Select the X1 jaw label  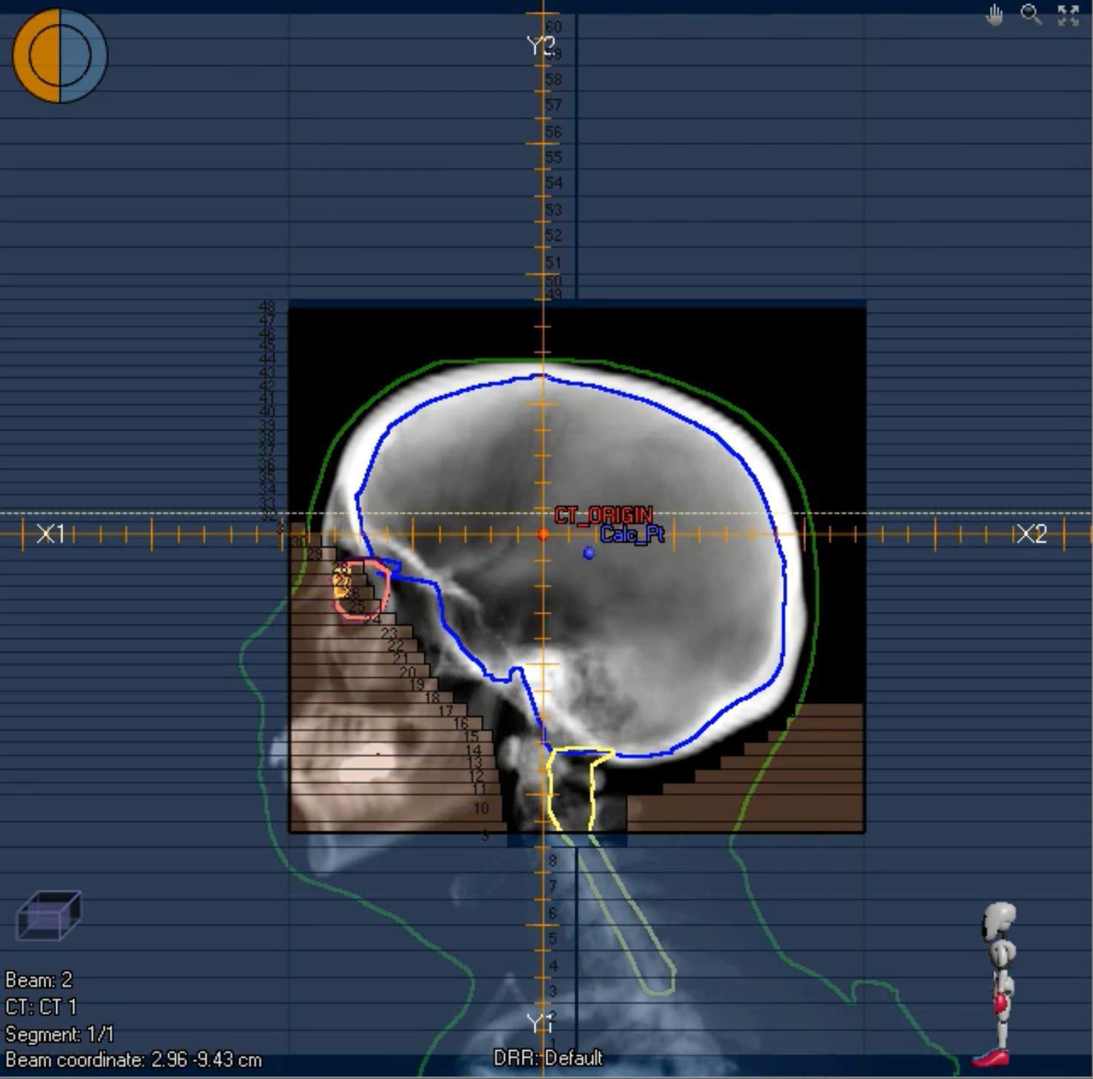point(50,534)
